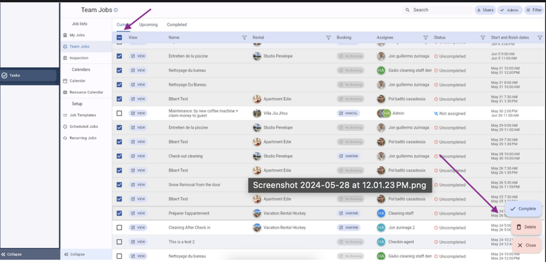Click the Cleaning-staff HA avatar

(x=381, y=213)
